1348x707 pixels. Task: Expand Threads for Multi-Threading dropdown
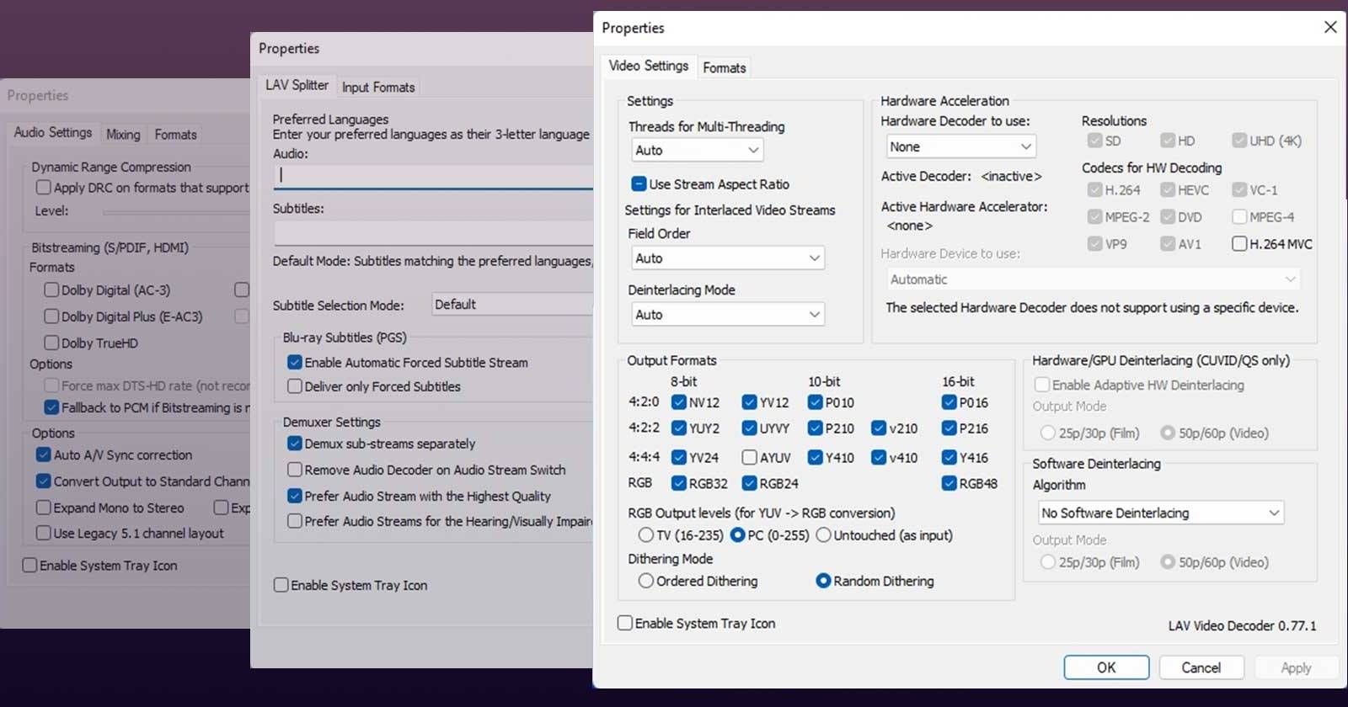point(697,150)
